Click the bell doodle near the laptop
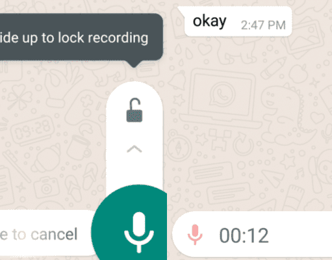 [177, 80]
